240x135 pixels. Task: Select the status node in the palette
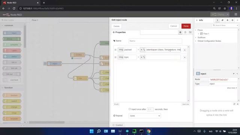pos(12,57)
